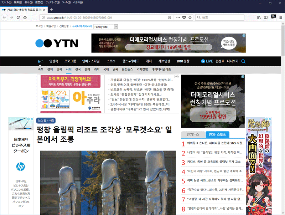This screenshot has width=285, height=215.
Task: Select 정치 in the news sub-menu
Action: [x=50, y=69]
